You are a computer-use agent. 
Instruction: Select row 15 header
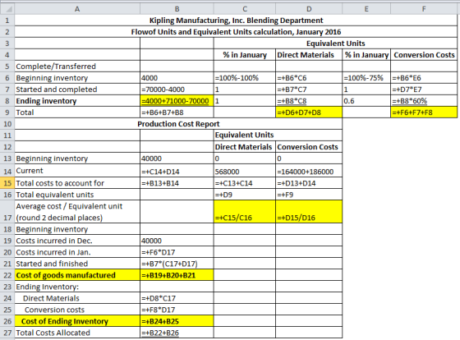click(7, 183)
